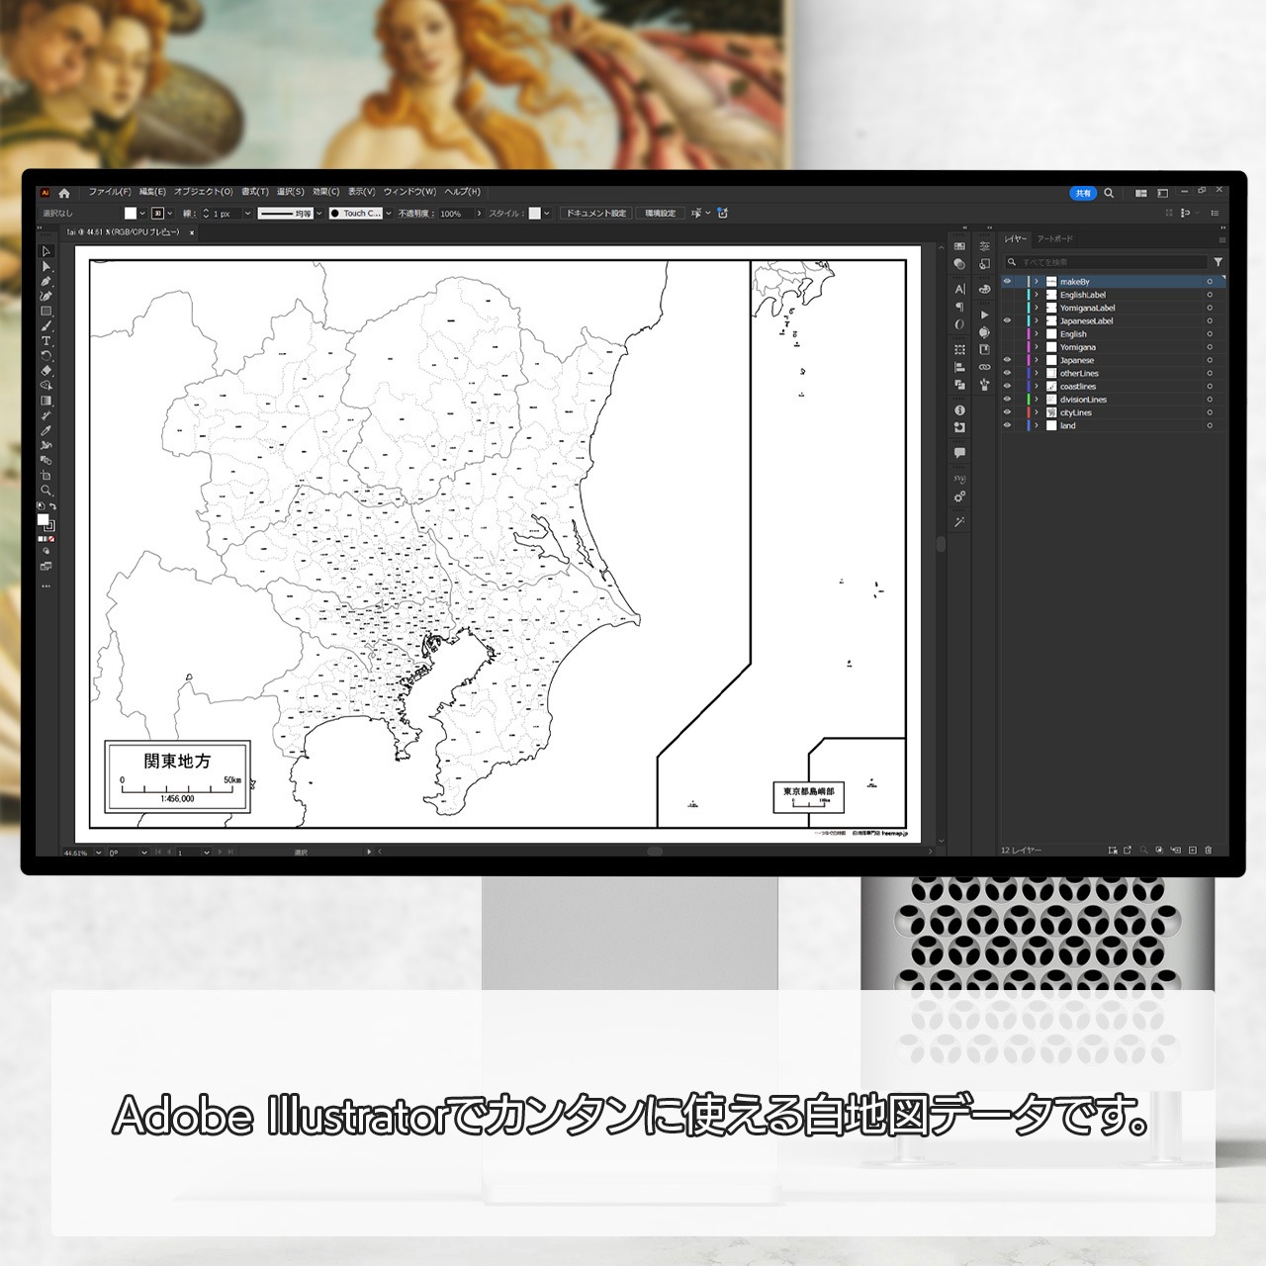1266x1266 pixels.
Task: Open the 効果(C) menu
Action: click(x=326, y=192)
